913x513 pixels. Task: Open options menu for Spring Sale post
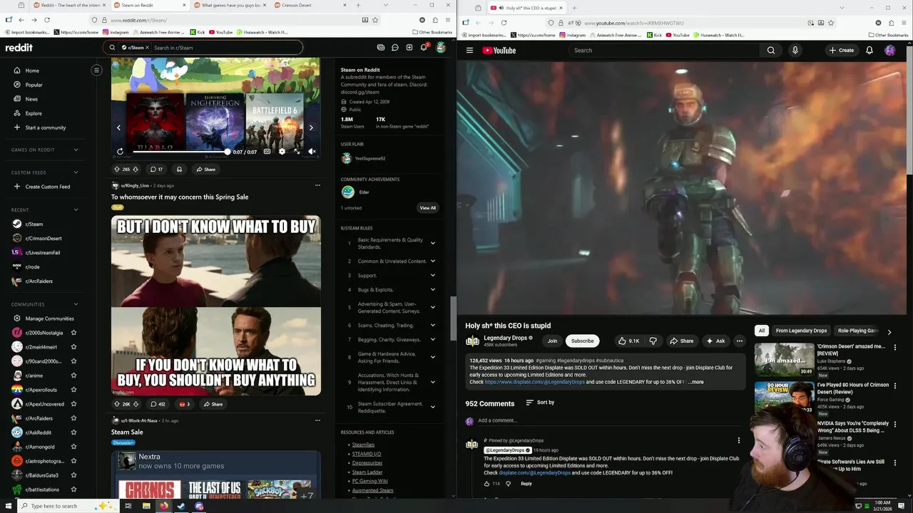tap(317, 185)
